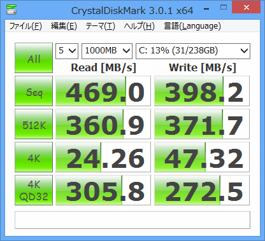
Task: Click the 4K read result 24.26
Action: [x=103, y=157]
